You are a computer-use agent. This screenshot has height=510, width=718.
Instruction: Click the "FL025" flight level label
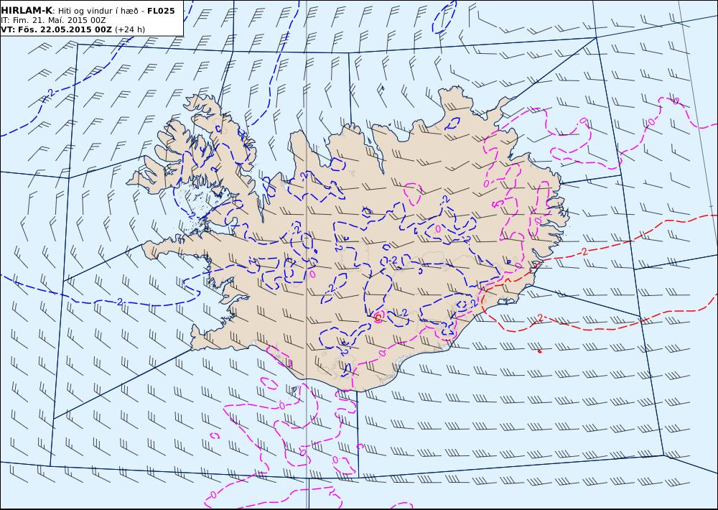tap(161, 11)
